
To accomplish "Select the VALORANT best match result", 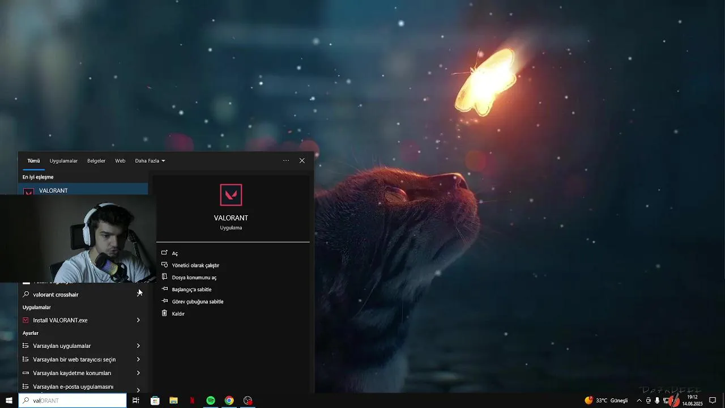I will click(x=83, y=189).
